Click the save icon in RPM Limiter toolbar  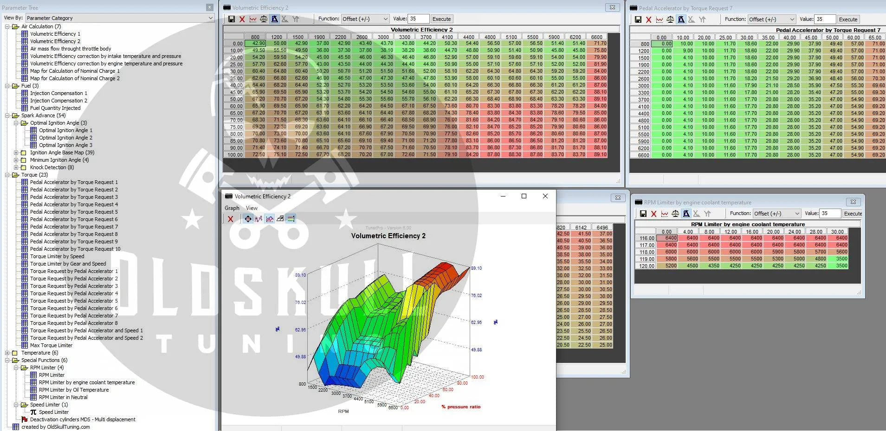(643, 214)
